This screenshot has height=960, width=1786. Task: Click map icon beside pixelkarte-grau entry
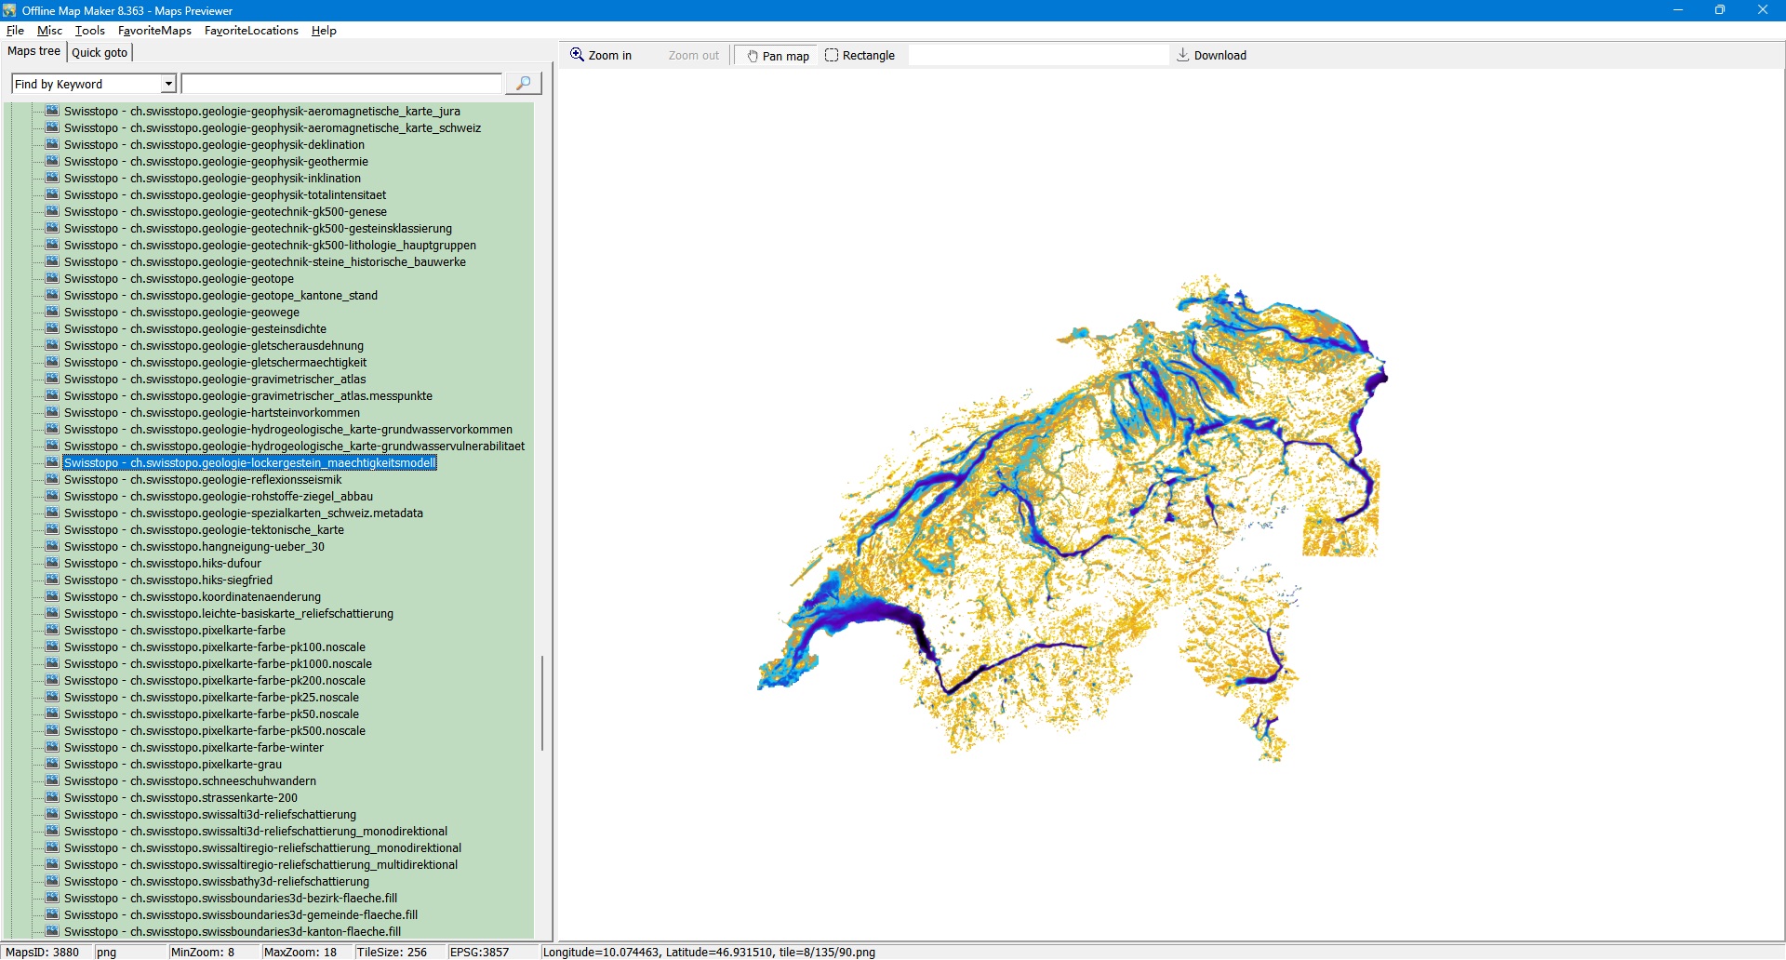[52, 765]
